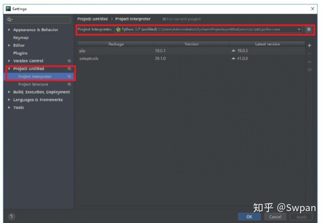Click Project: untitled breadcrumb
Screen dimensions: 325x223
tap(93, 19)
